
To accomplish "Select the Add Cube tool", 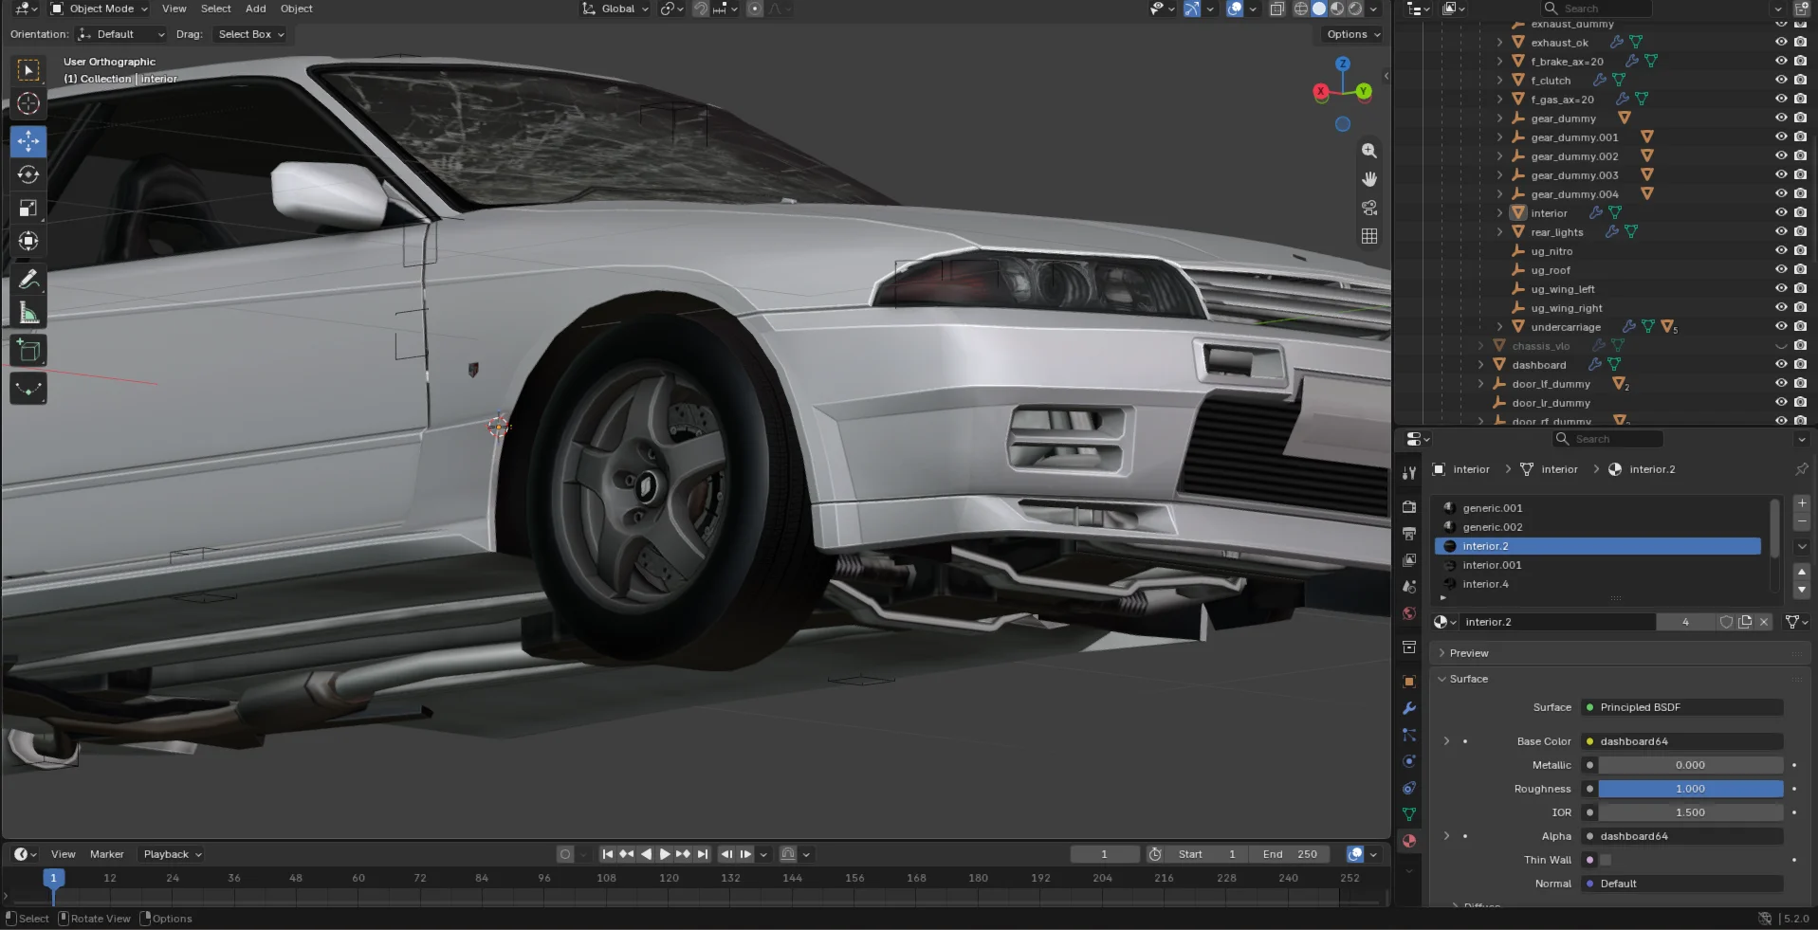I will [28, 351].
